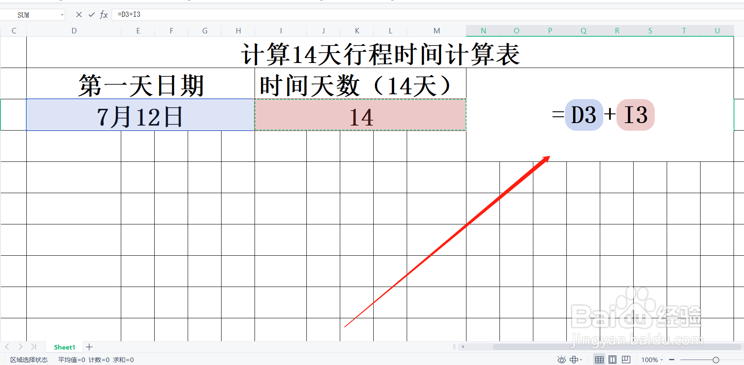This screenshot has height=365, width=744.
Task: Click 求和=0 in the status bar
Action: tap(123, 360)
